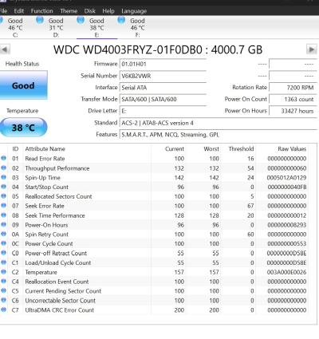Click the Firmware field 01.01H01
The image size is (319, 339).
163,64
